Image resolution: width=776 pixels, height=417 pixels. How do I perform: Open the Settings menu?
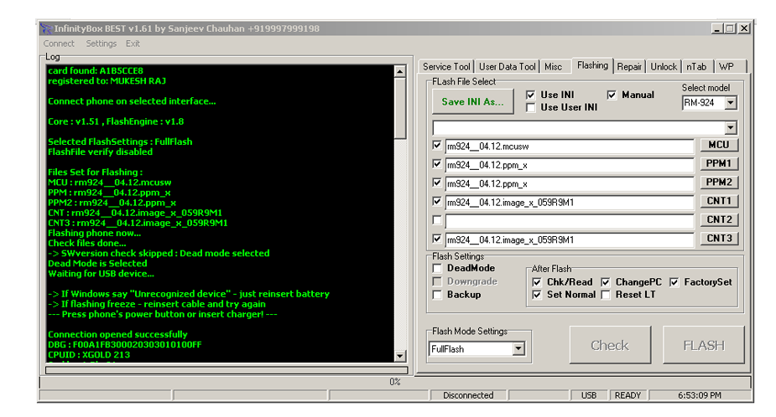[x=101, y=44]
